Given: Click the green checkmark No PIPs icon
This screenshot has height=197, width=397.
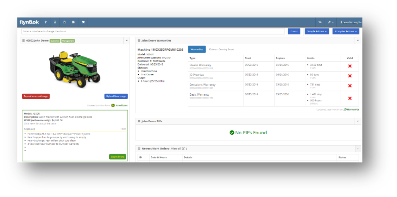Looking at the screenshot, I should 232,133.
